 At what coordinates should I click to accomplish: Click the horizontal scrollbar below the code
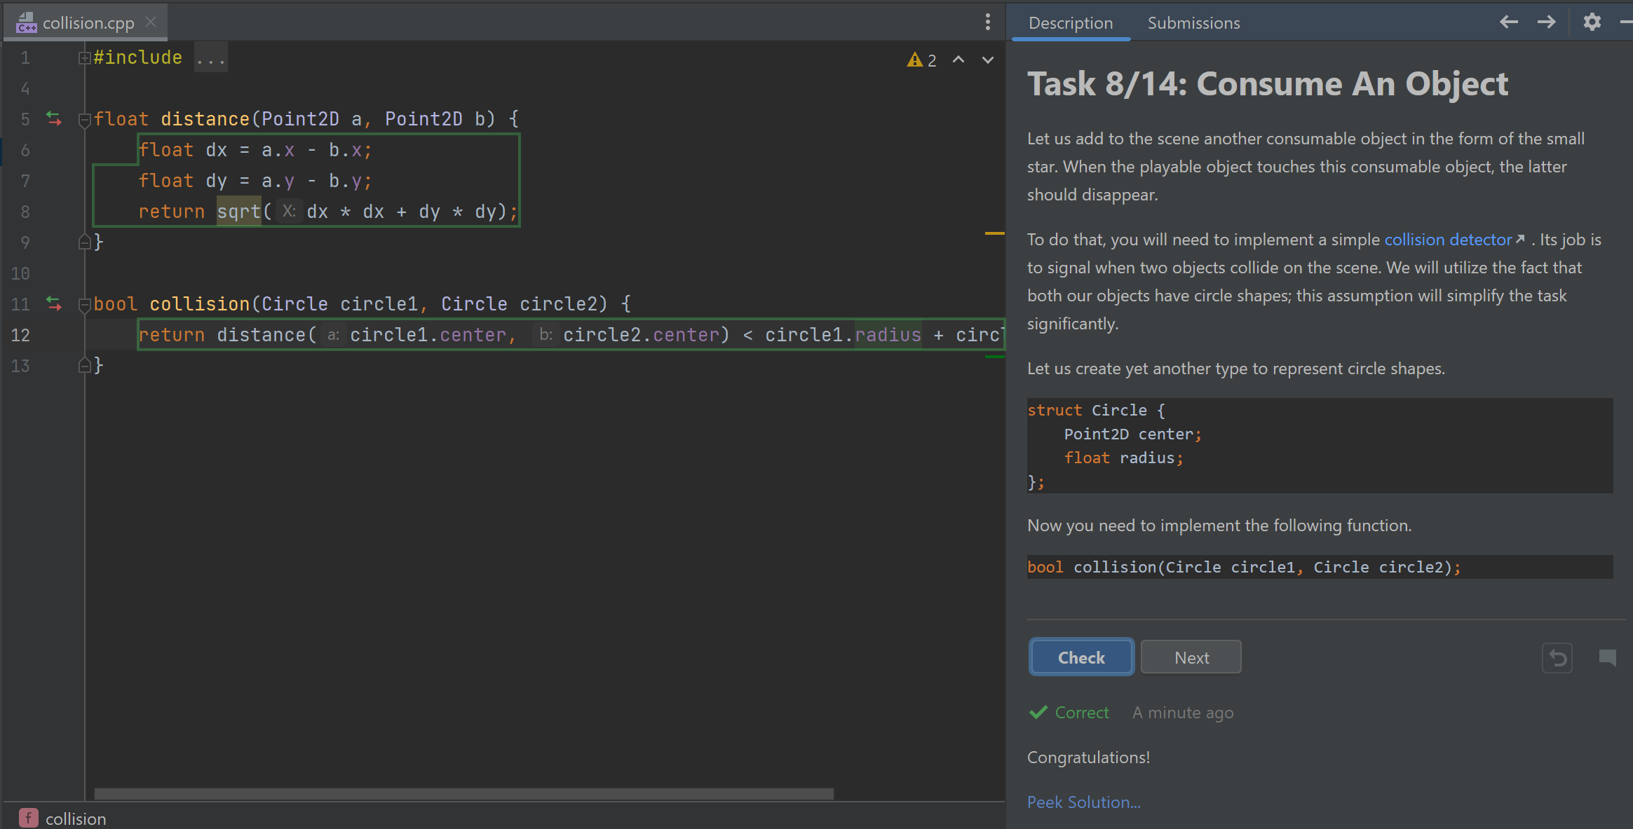(x=463, y=793)
